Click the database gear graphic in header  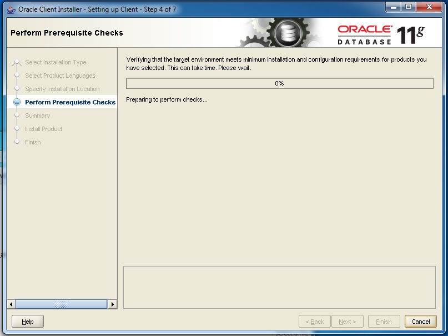[x=288, y=33]
